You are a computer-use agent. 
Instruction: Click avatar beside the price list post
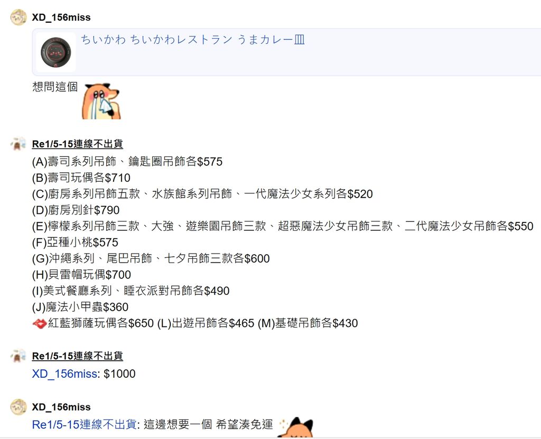(x=18, y=144)
